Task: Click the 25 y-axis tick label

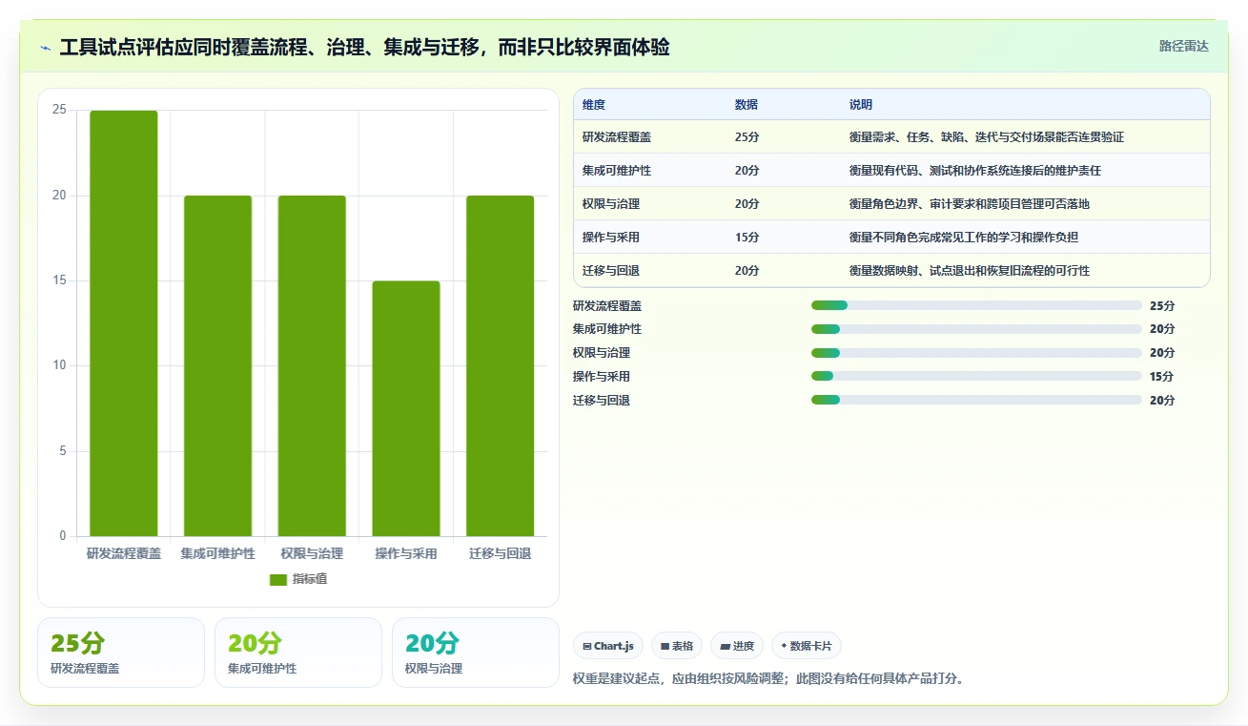Action: 59,110
